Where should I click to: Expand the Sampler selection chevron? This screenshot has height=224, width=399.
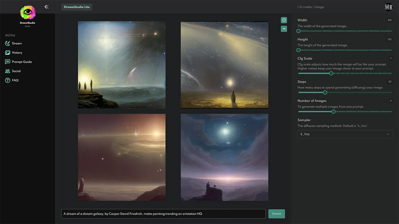point(388,134)
